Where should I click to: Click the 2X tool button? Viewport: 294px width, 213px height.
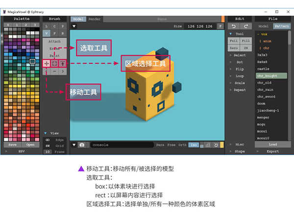[x=246, y=48]
